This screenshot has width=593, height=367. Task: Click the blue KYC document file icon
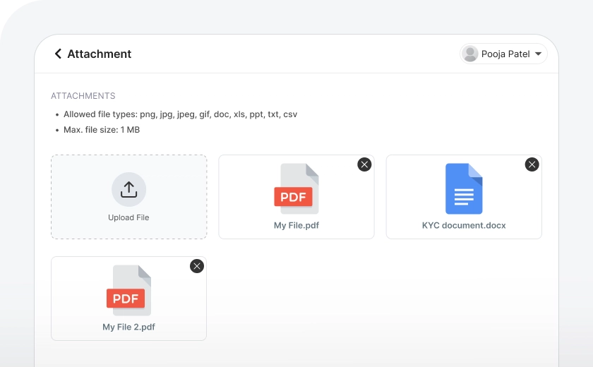464,188
